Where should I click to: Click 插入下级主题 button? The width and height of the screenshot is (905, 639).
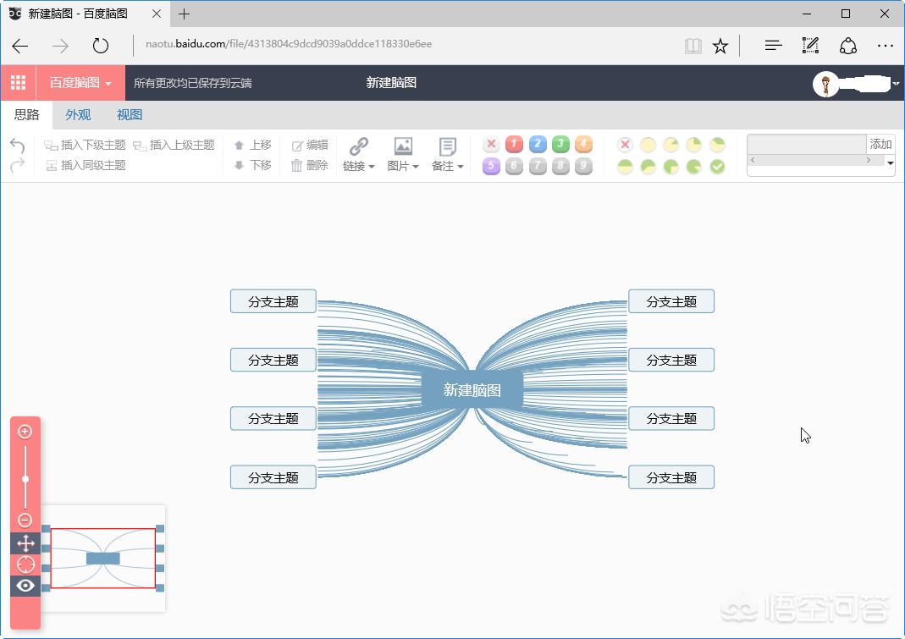coord(85,146)
